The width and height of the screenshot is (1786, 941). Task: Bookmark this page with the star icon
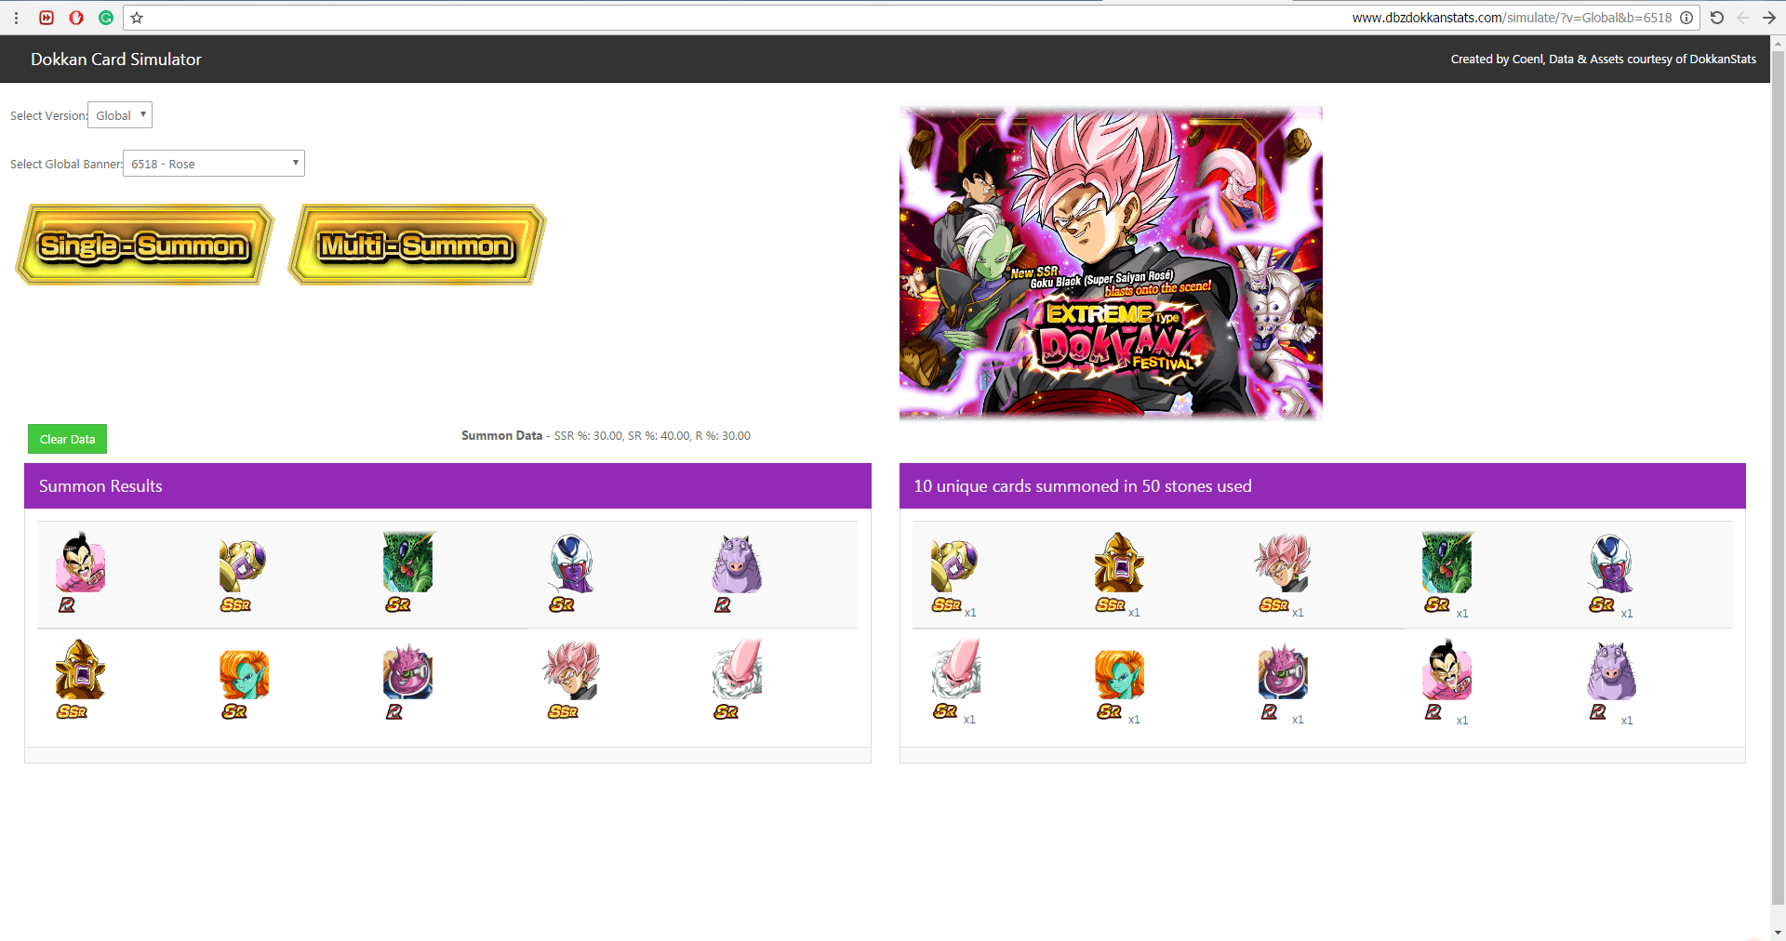pos(137,18)
